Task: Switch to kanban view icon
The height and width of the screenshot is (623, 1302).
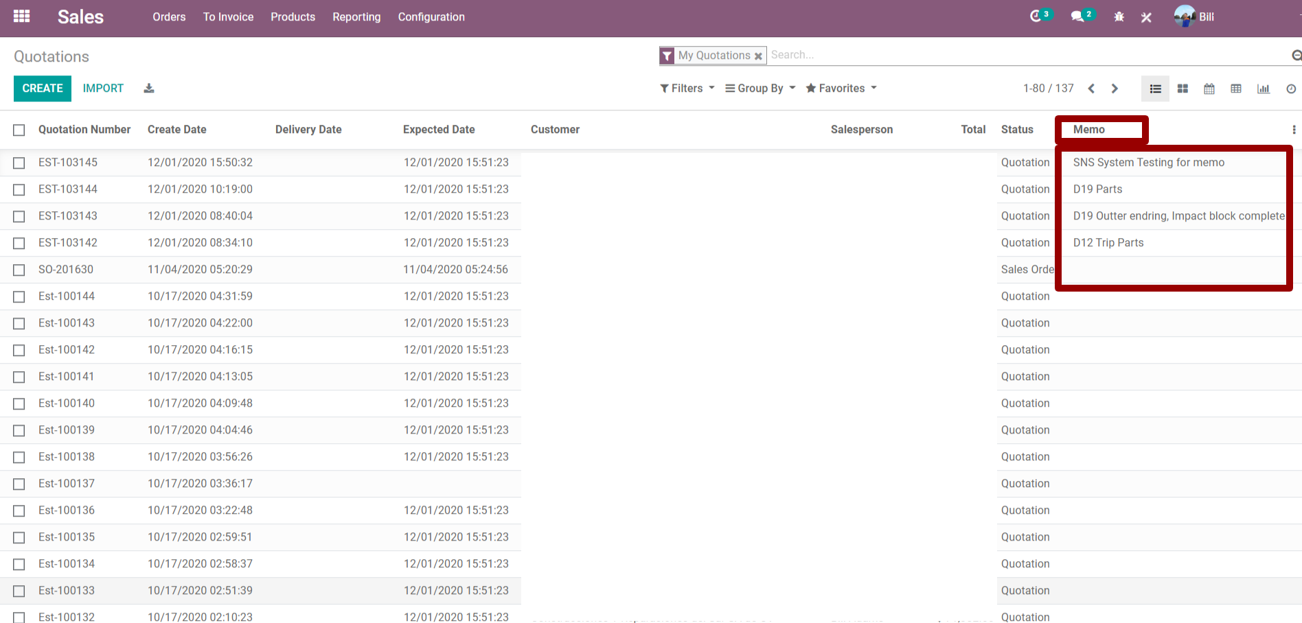Action: click(1183, 89)
